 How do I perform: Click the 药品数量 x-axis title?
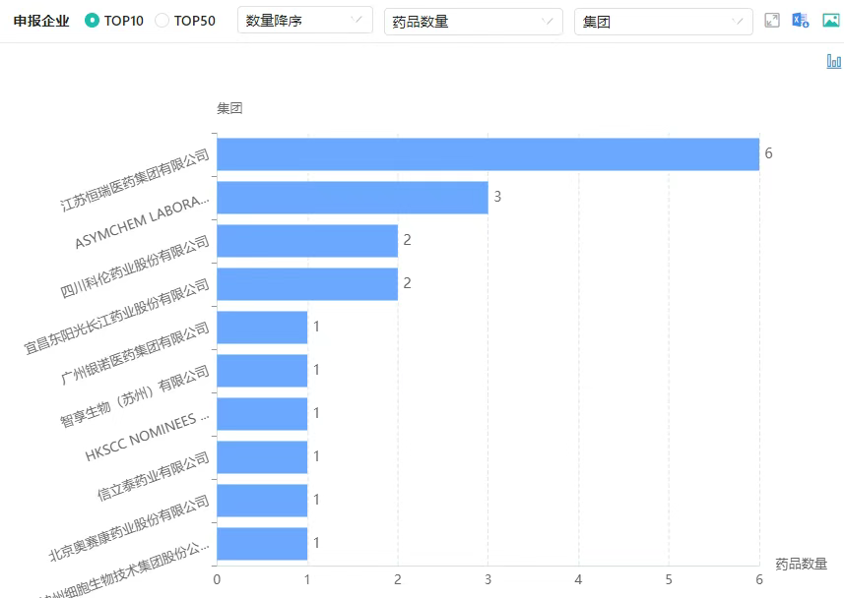pos(801,565)
